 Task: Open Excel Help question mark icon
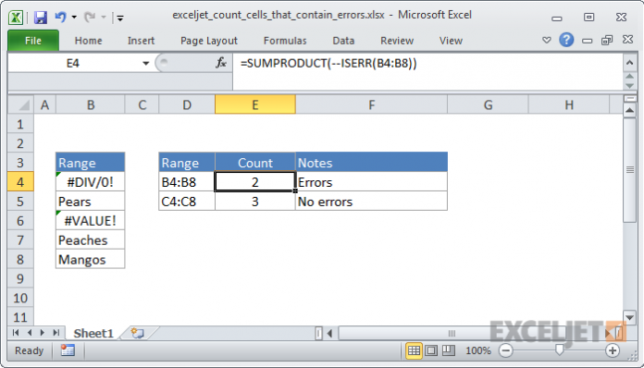pyautogui.click(x=566, y=40)
